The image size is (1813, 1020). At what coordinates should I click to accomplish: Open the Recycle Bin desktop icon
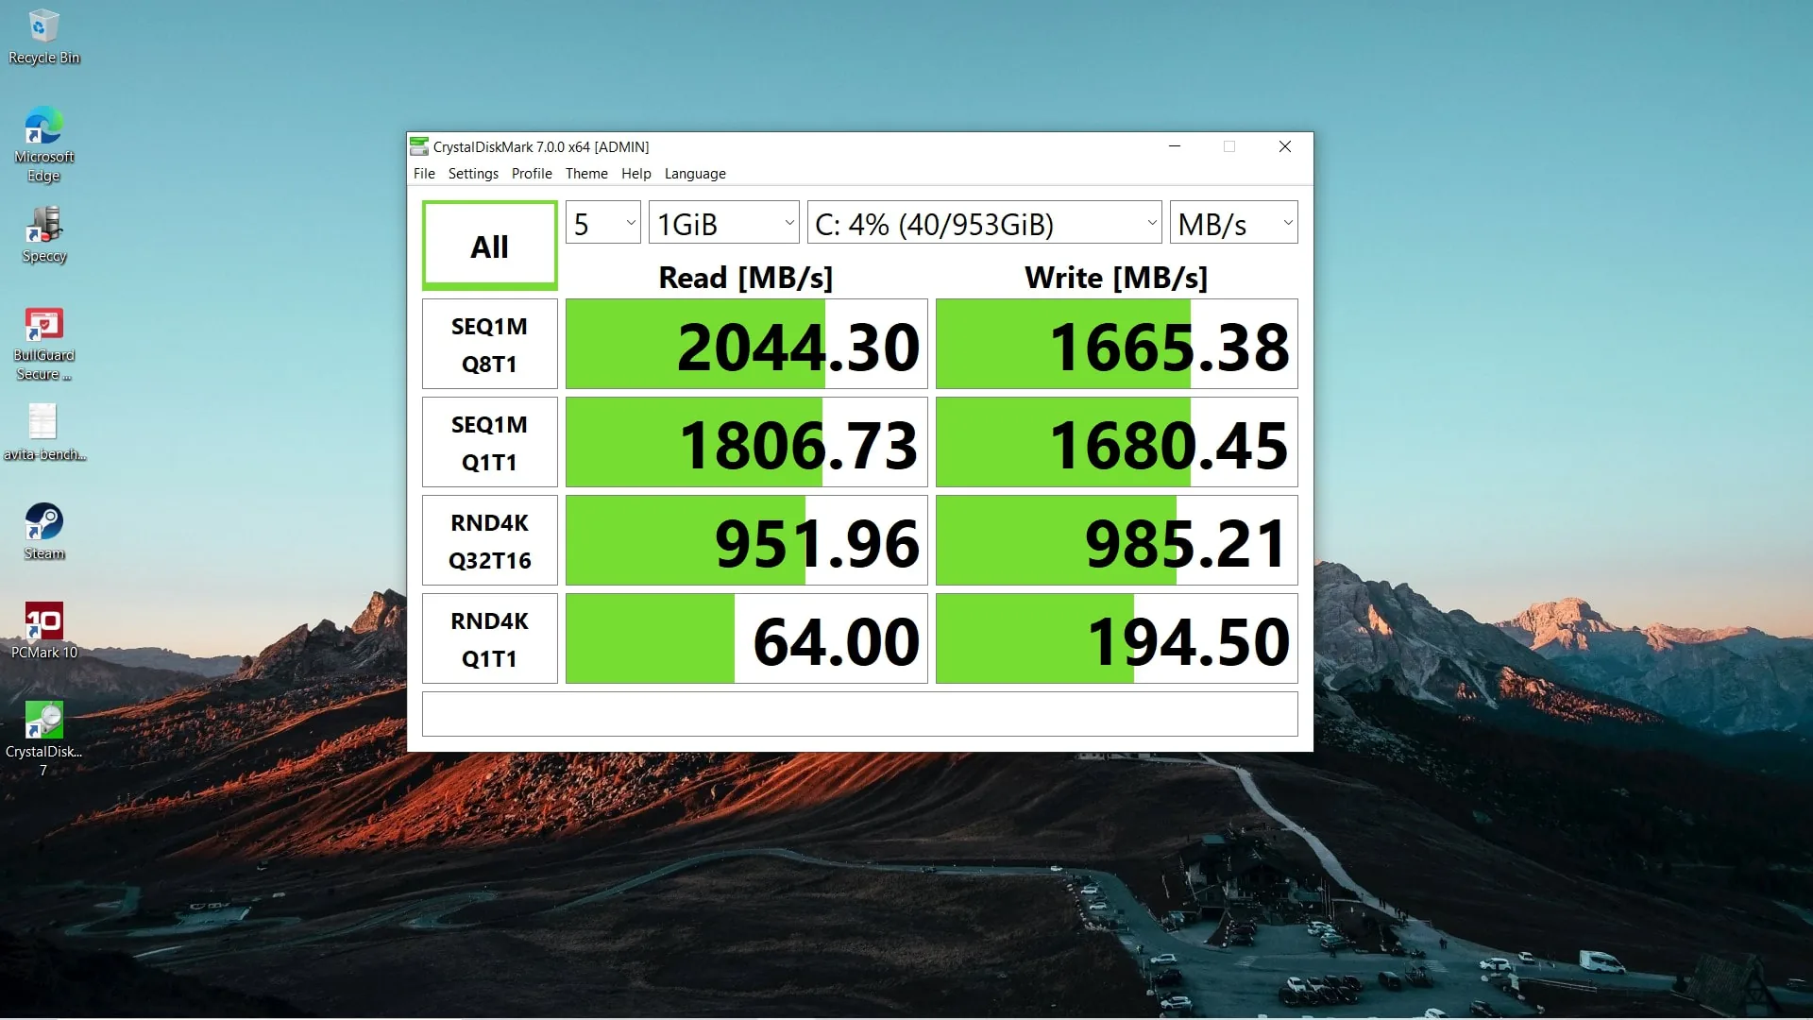coord(43,38)
